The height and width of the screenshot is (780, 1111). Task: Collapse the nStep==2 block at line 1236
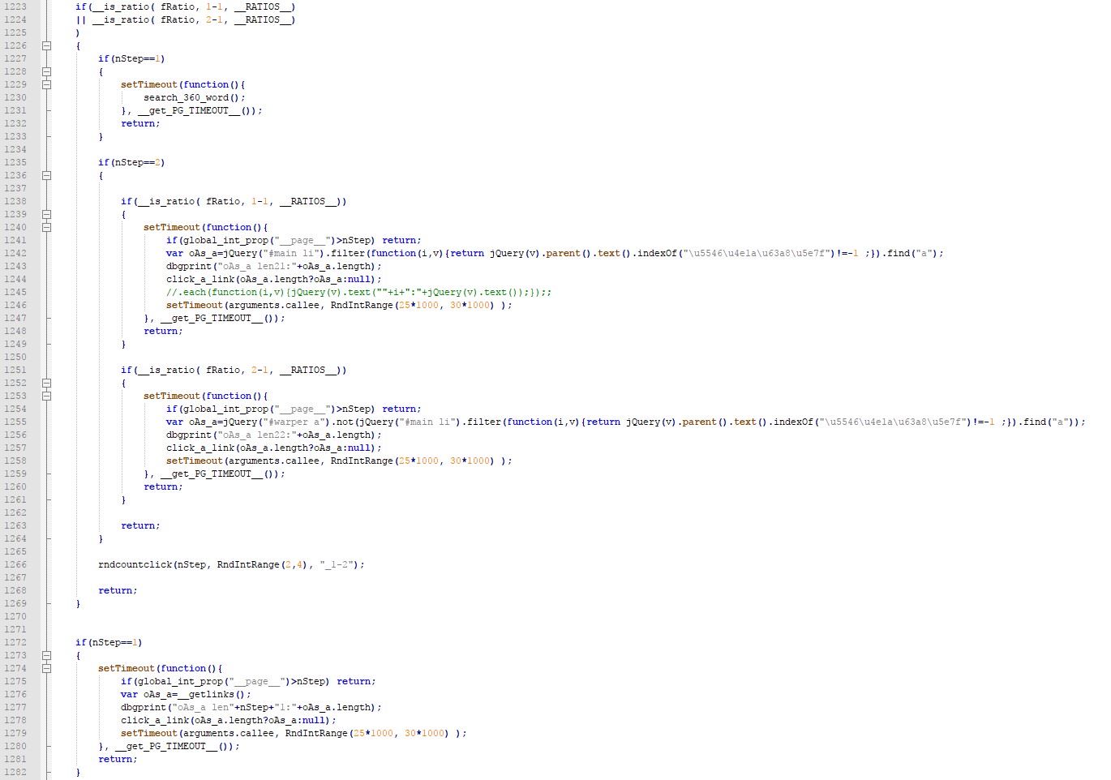(x=46, y=175)
